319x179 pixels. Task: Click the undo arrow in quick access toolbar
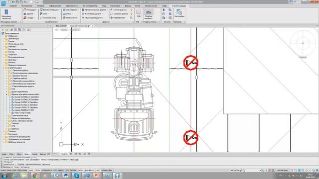pyautogui.click(x=25, y=2)
